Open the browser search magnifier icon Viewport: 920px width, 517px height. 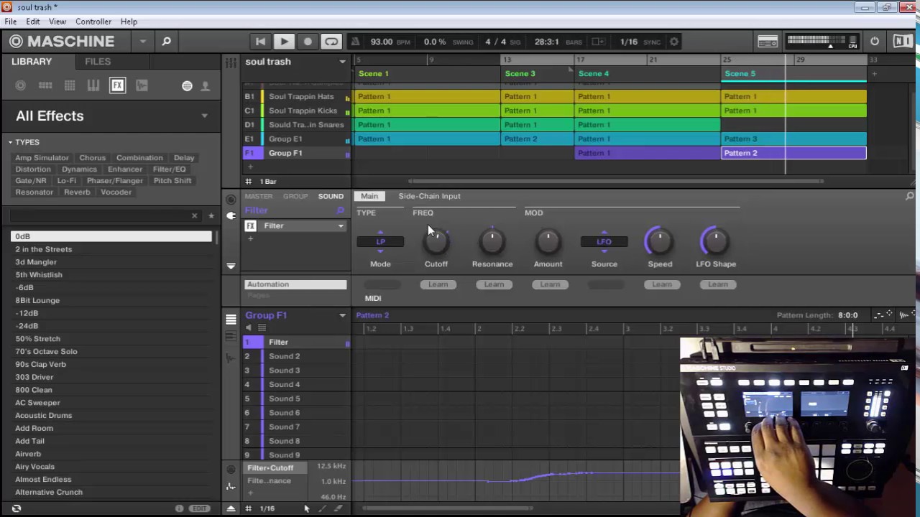(x=166, y=42)
